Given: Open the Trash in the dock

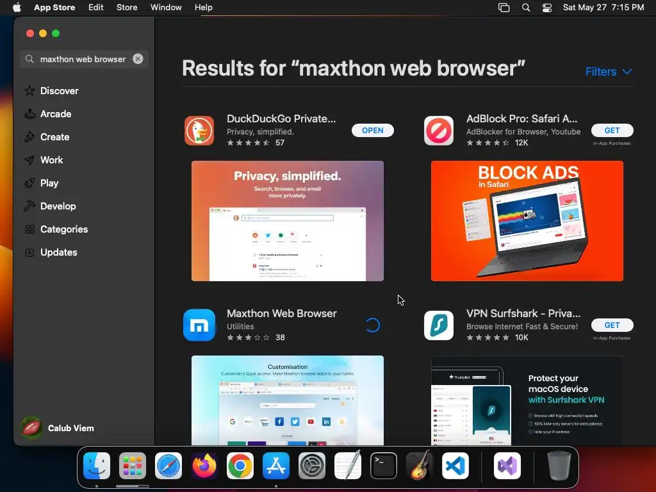Looking at the screenshot, I should click(x=559, y=466).
